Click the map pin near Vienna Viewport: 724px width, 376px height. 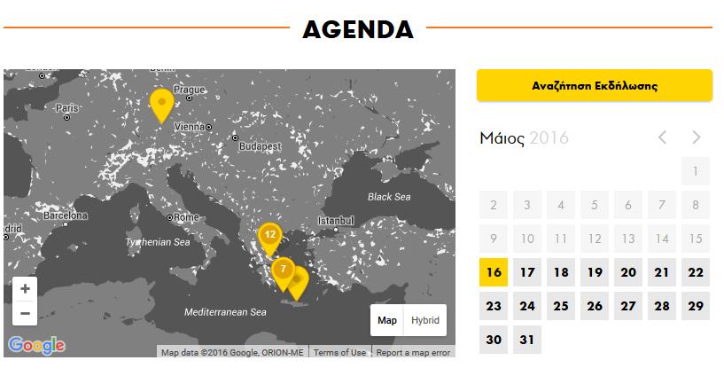tap(161, 105)
